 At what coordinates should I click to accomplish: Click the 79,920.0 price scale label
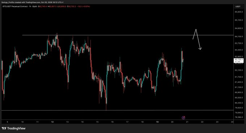click(x=239, y=108)
